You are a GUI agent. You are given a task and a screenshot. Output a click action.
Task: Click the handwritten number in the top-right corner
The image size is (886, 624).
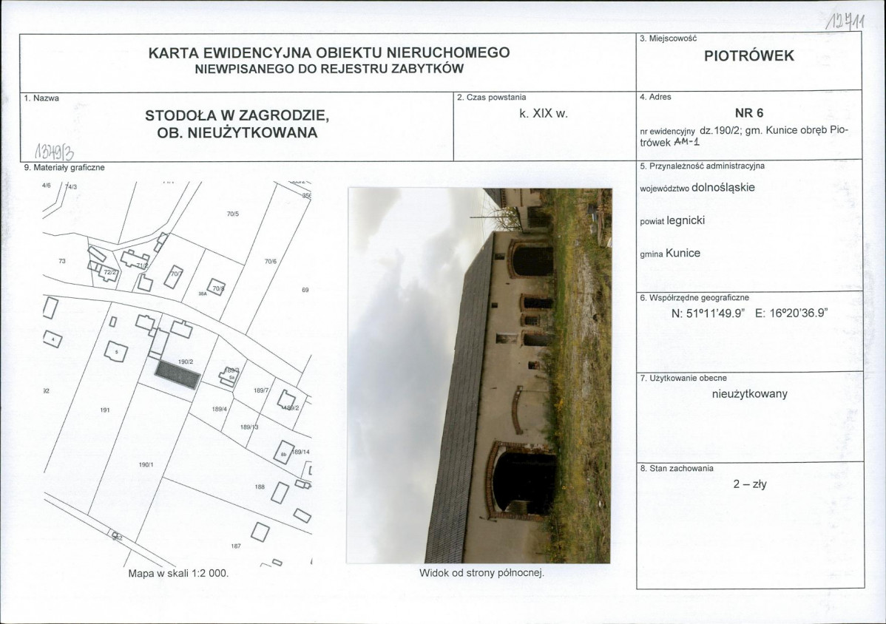[846, 21]
